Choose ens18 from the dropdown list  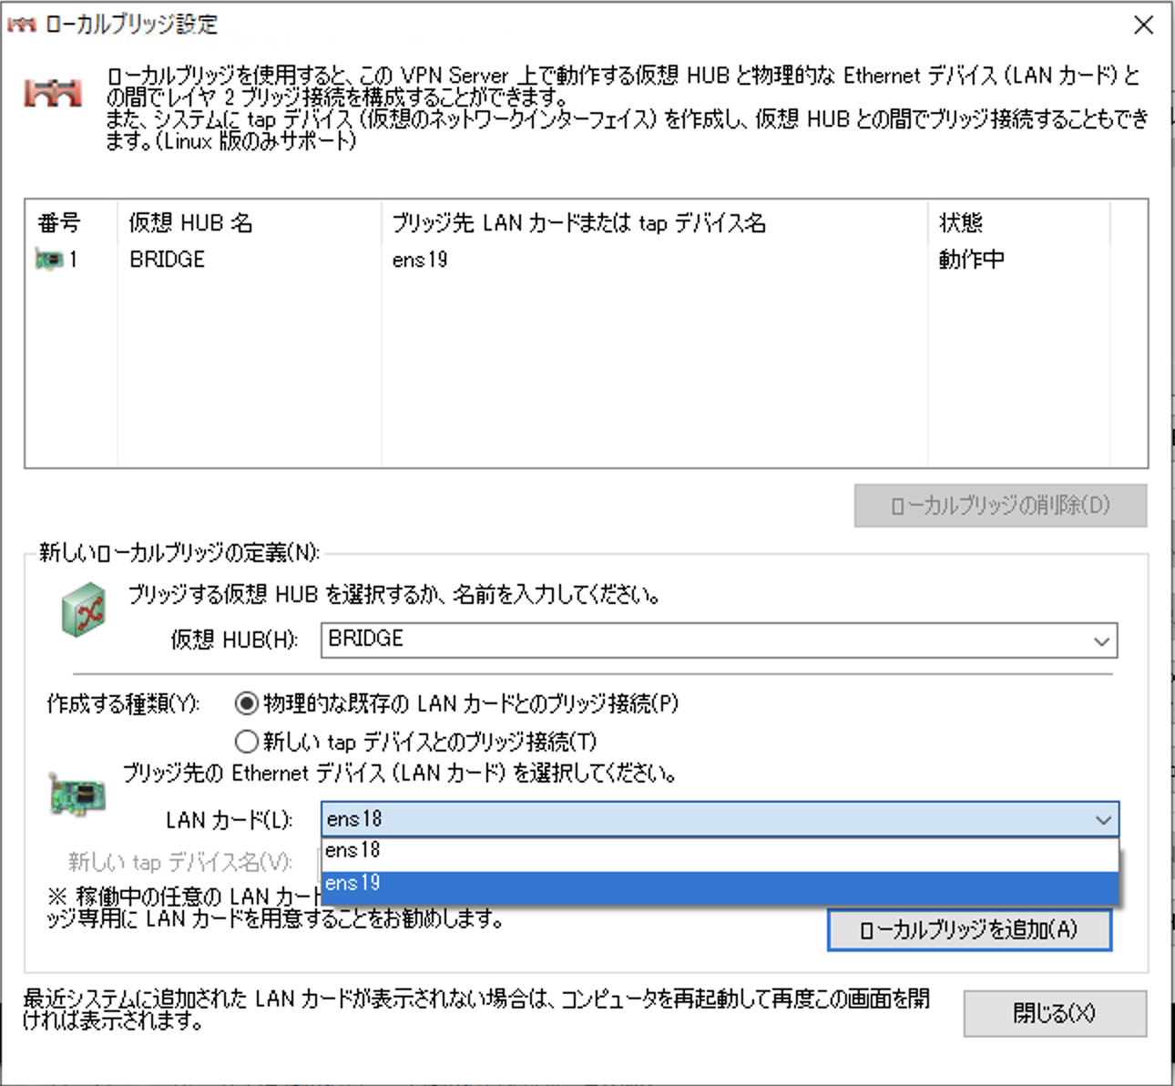pos(720,852)
